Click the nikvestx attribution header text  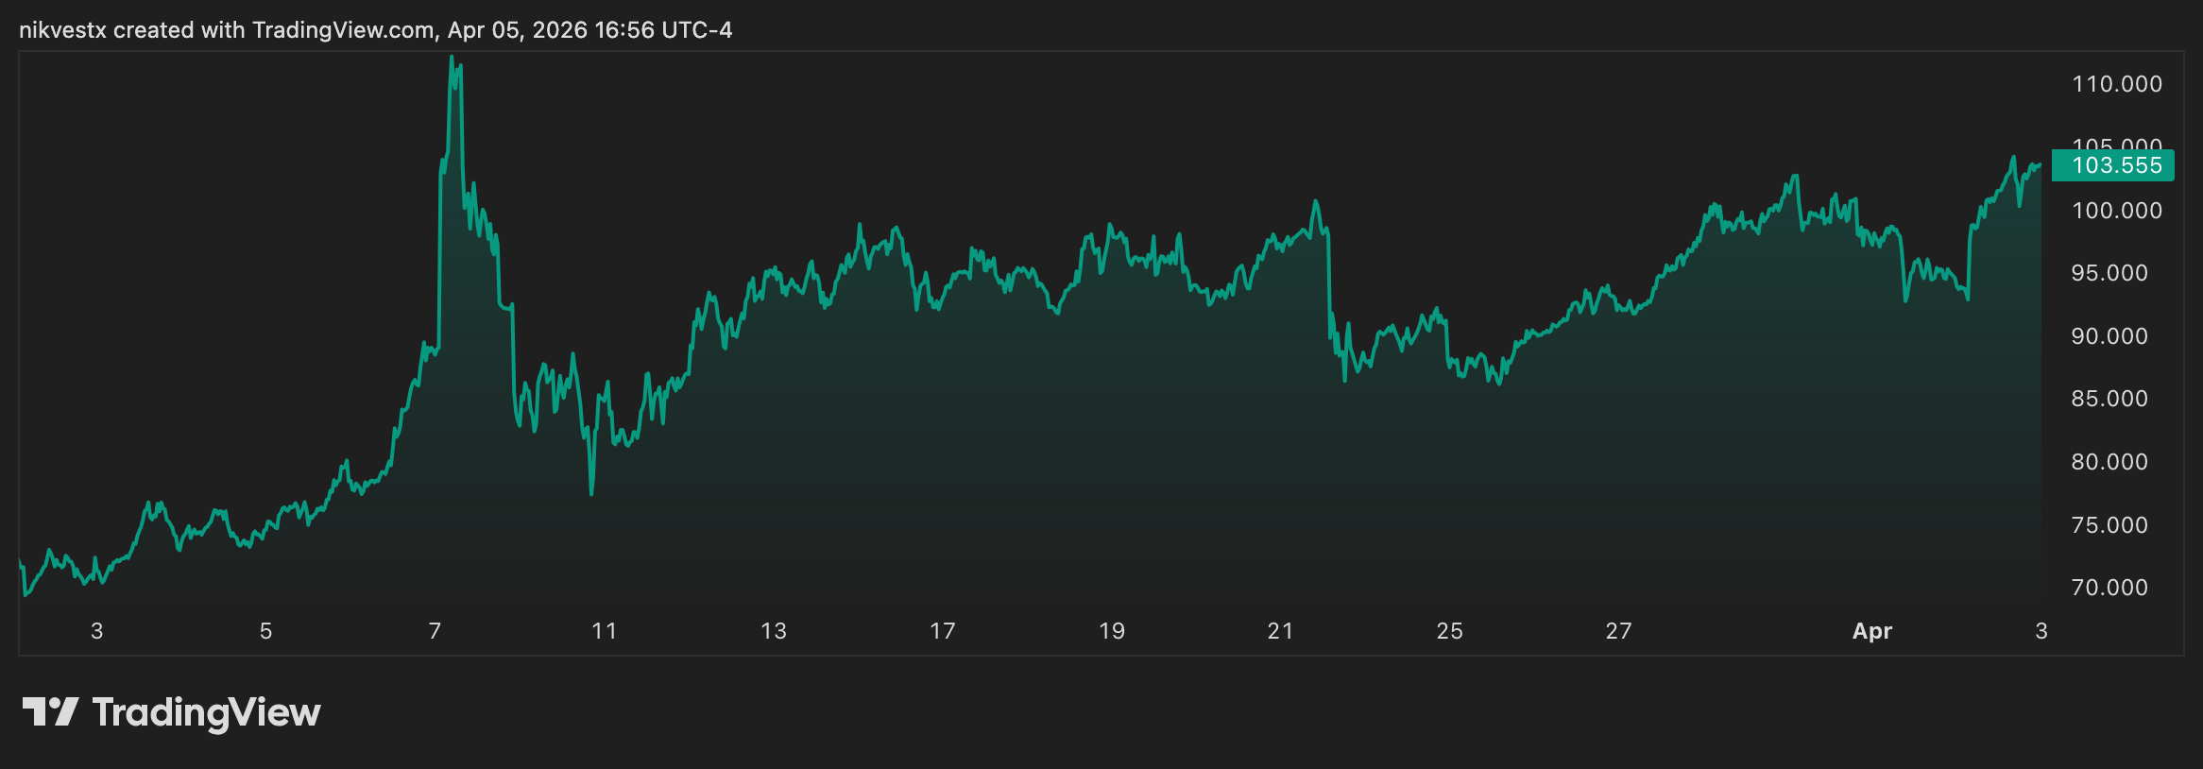pos(375,30)
